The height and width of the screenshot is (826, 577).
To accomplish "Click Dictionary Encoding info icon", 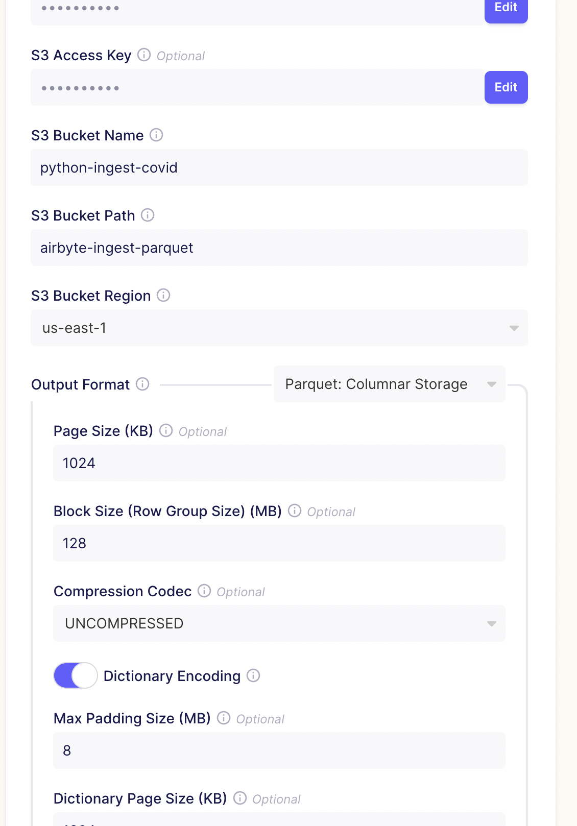I will coord(253,675).
